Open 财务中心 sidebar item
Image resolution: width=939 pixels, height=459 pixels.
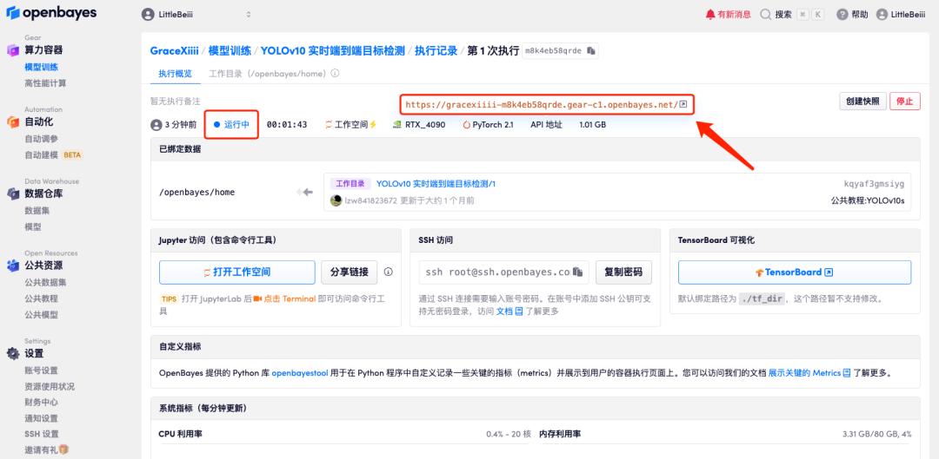coord(42,403)
